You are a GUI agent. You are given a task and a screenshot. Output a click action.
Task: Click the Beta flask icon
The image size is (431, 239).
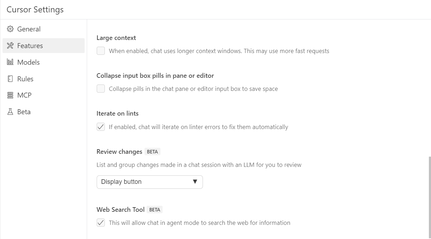pyautogui.click(x=10, y=112)
